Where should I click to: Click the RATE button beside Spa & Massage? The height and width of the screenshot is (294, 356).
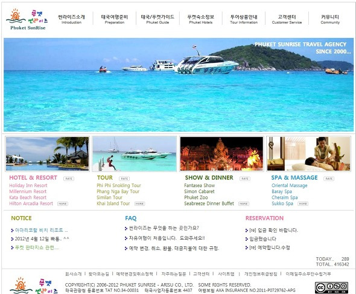pyautogui.click(x=329, y=179)
